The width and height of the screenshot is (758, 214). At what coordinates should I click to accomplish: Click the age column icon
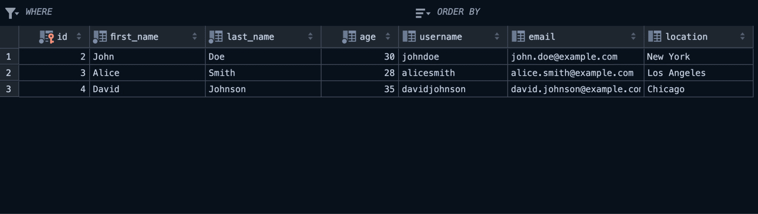point(349,37)
